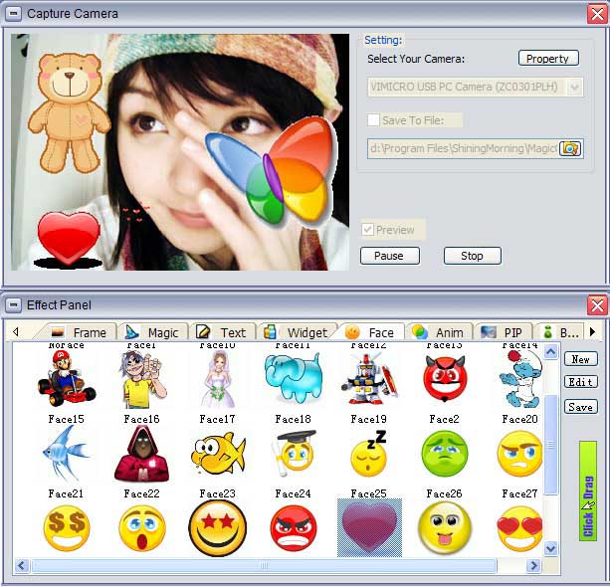610x587 pixels.
Task: Select the Face27 heart-eyes smiley
Action: pos(520,528)
